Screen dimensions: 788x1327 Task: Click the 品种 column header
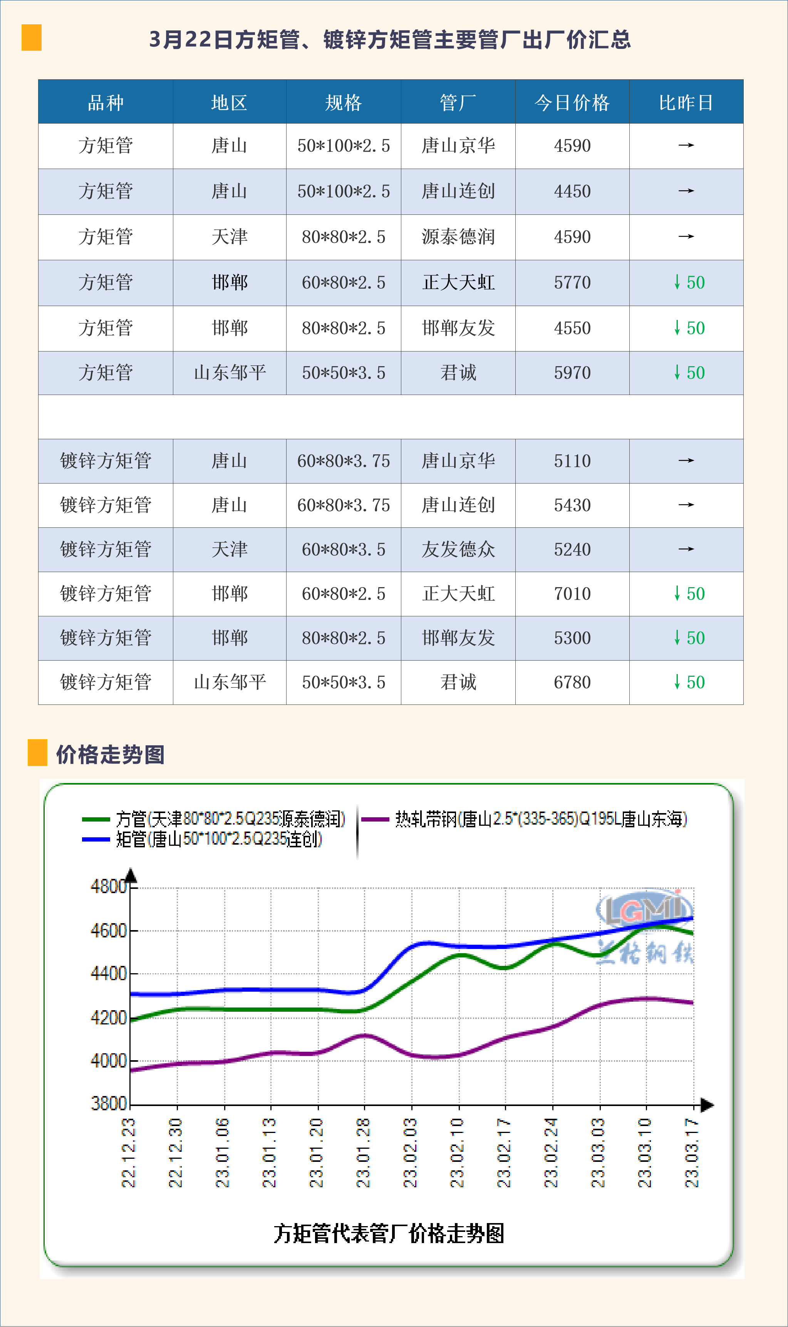point(106,102)
